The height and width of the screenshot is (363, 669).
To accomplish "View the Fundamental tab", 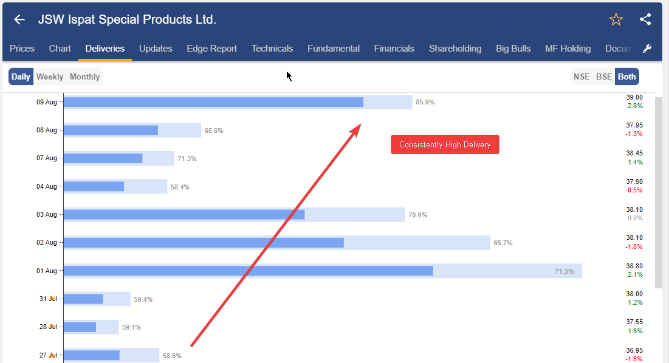I will pyautogui.click(x=334, y=49).
